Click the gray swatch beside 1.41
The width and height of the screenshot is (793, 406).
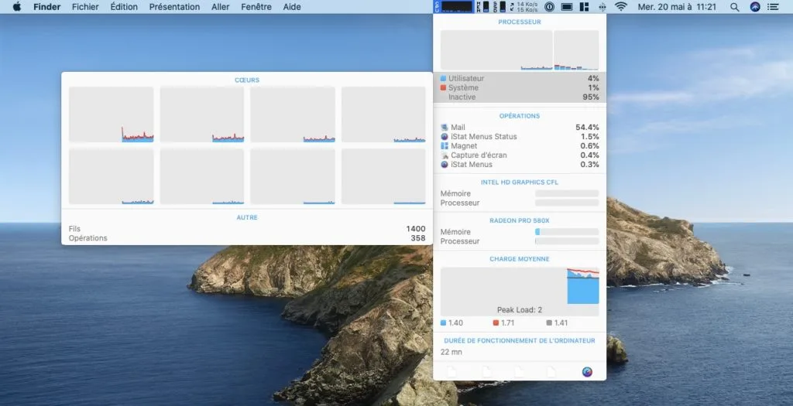pyautogui.click(x=549, y=322)
